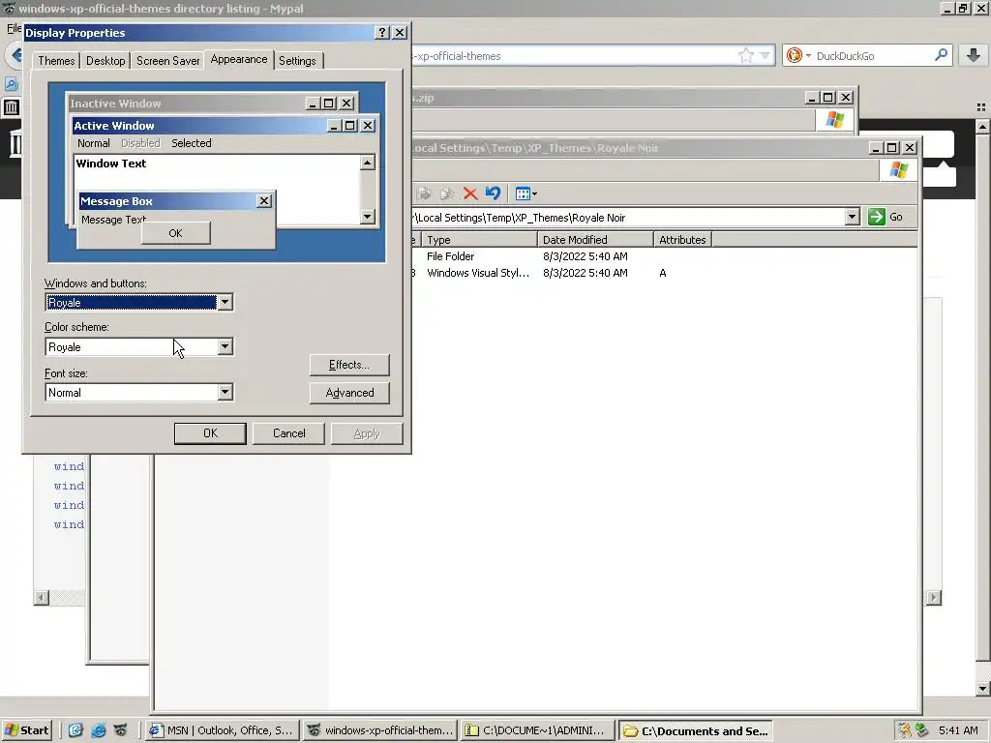Click the preview window scroll-down arrow
Image resolution: width=991 pixels, height=743 pixels.
click(x=367, y=217)
